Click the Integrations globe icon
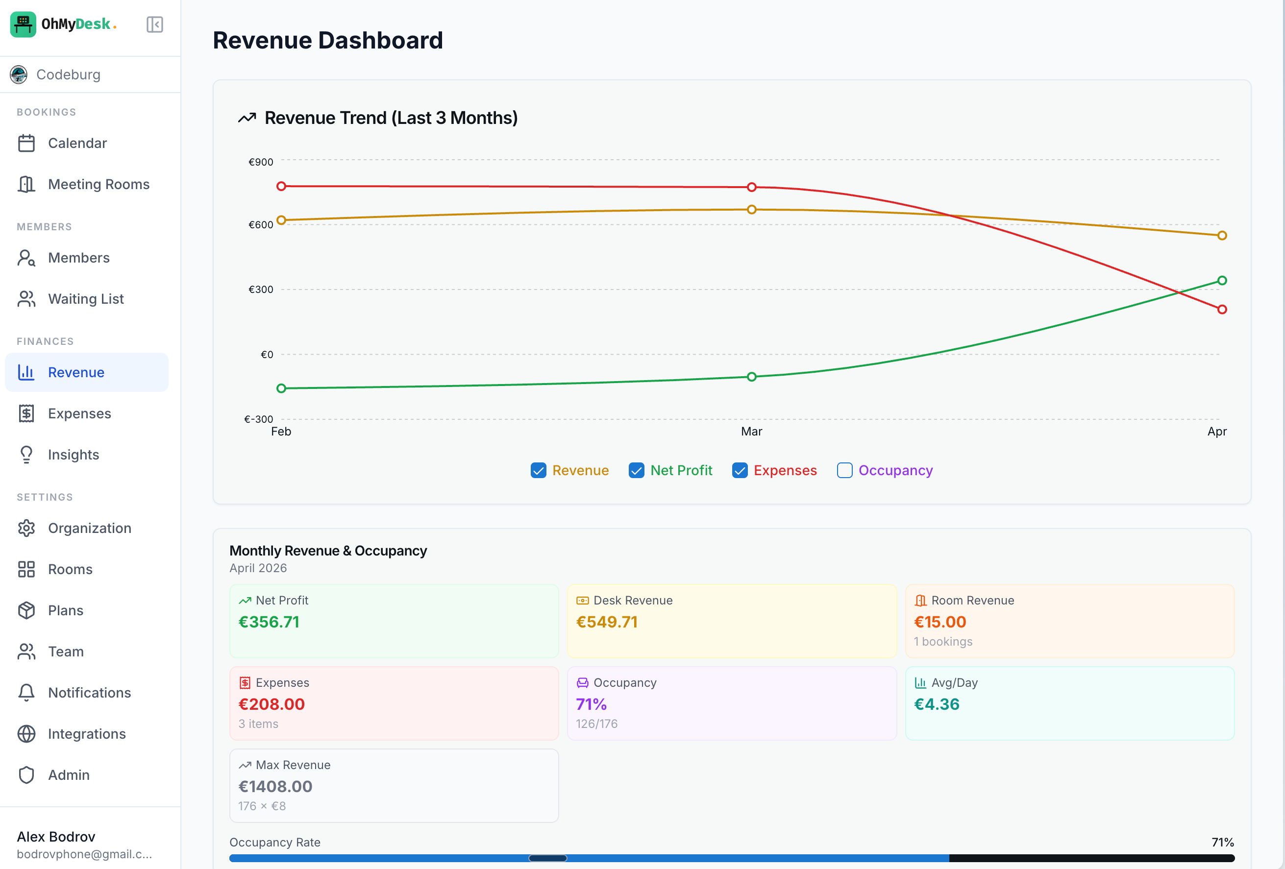 [x=26, y=734]
